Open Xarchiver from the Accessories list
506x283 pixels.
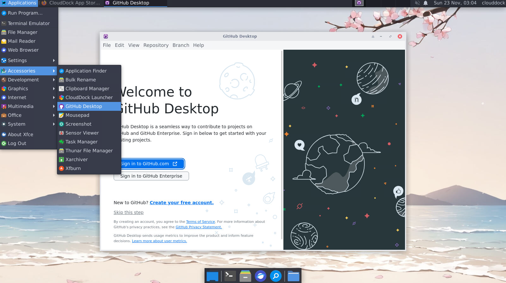76,160
